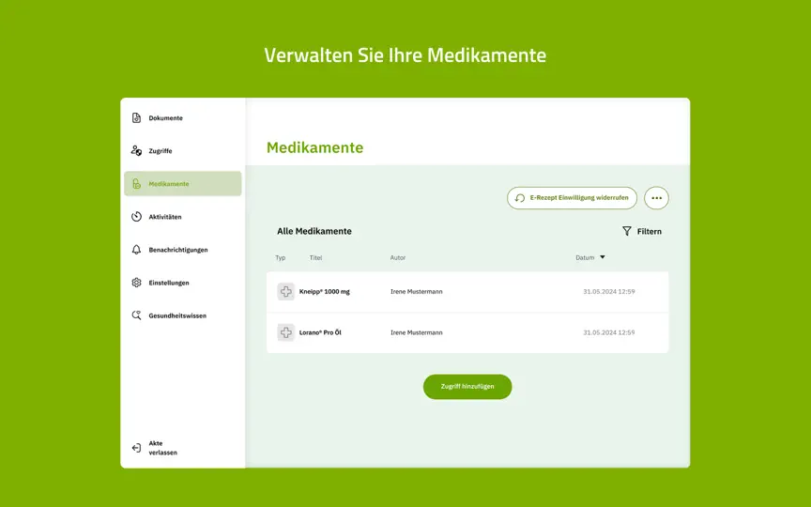Click the Zugriff hinzufügen button
The image size is (811, 507).
pos(467,387)
